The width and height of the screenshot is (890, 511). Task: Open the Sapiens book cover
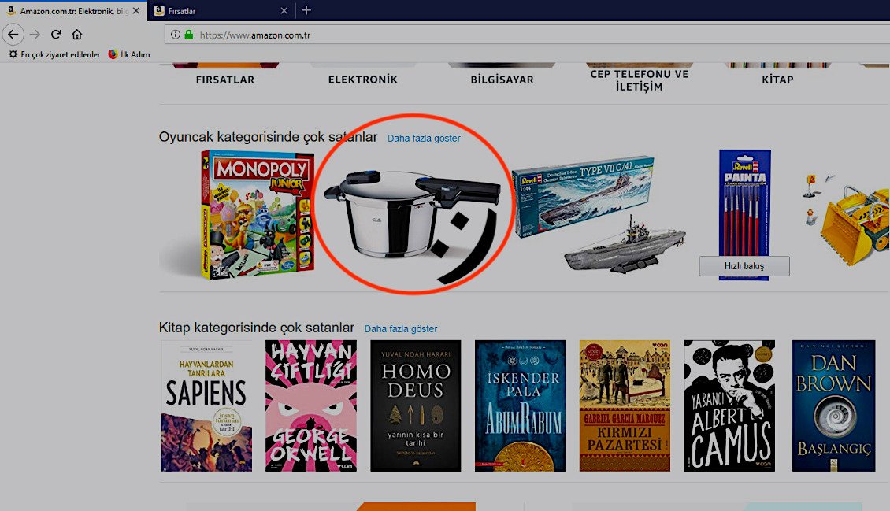click(206, 405)
